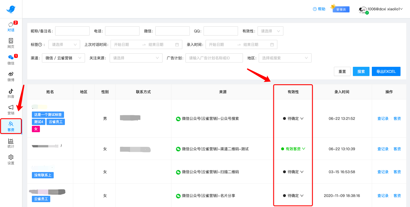Open 设置 (settings) from the sidebar
The image size is (410, 207).
coord(11,159)
